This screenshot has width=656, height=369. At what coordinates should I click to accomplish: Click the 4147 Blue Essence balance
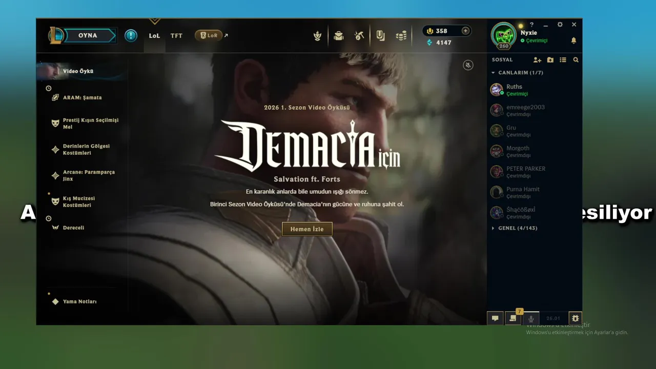point(439,43)
